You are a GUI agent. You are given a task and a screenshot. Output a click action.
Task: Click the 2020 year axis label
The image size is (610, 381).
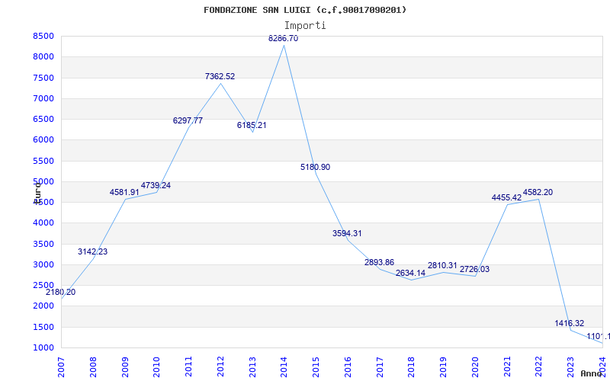475,367
